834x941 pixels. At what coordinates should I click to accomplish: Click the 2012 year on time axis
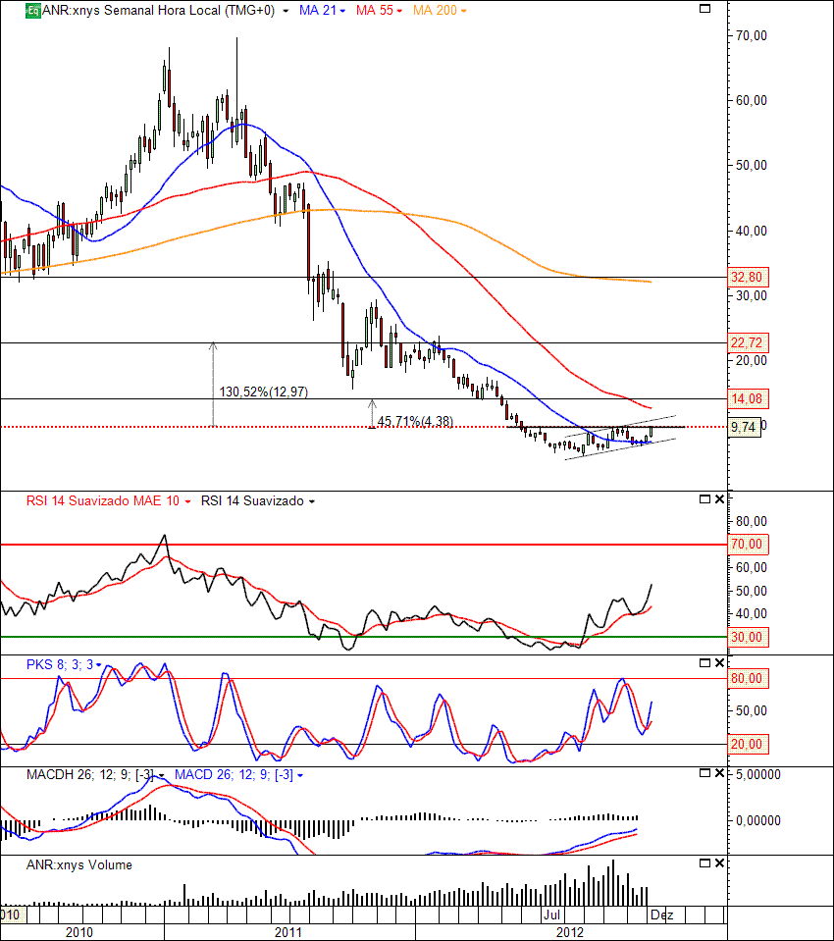(x=570, y=932)
